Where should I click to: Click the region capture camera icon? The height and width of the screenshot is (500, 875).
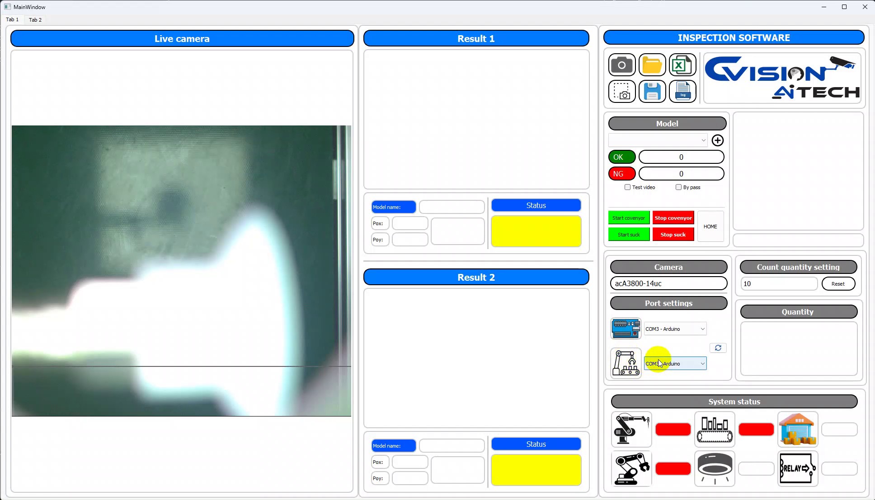click(622, 92)
